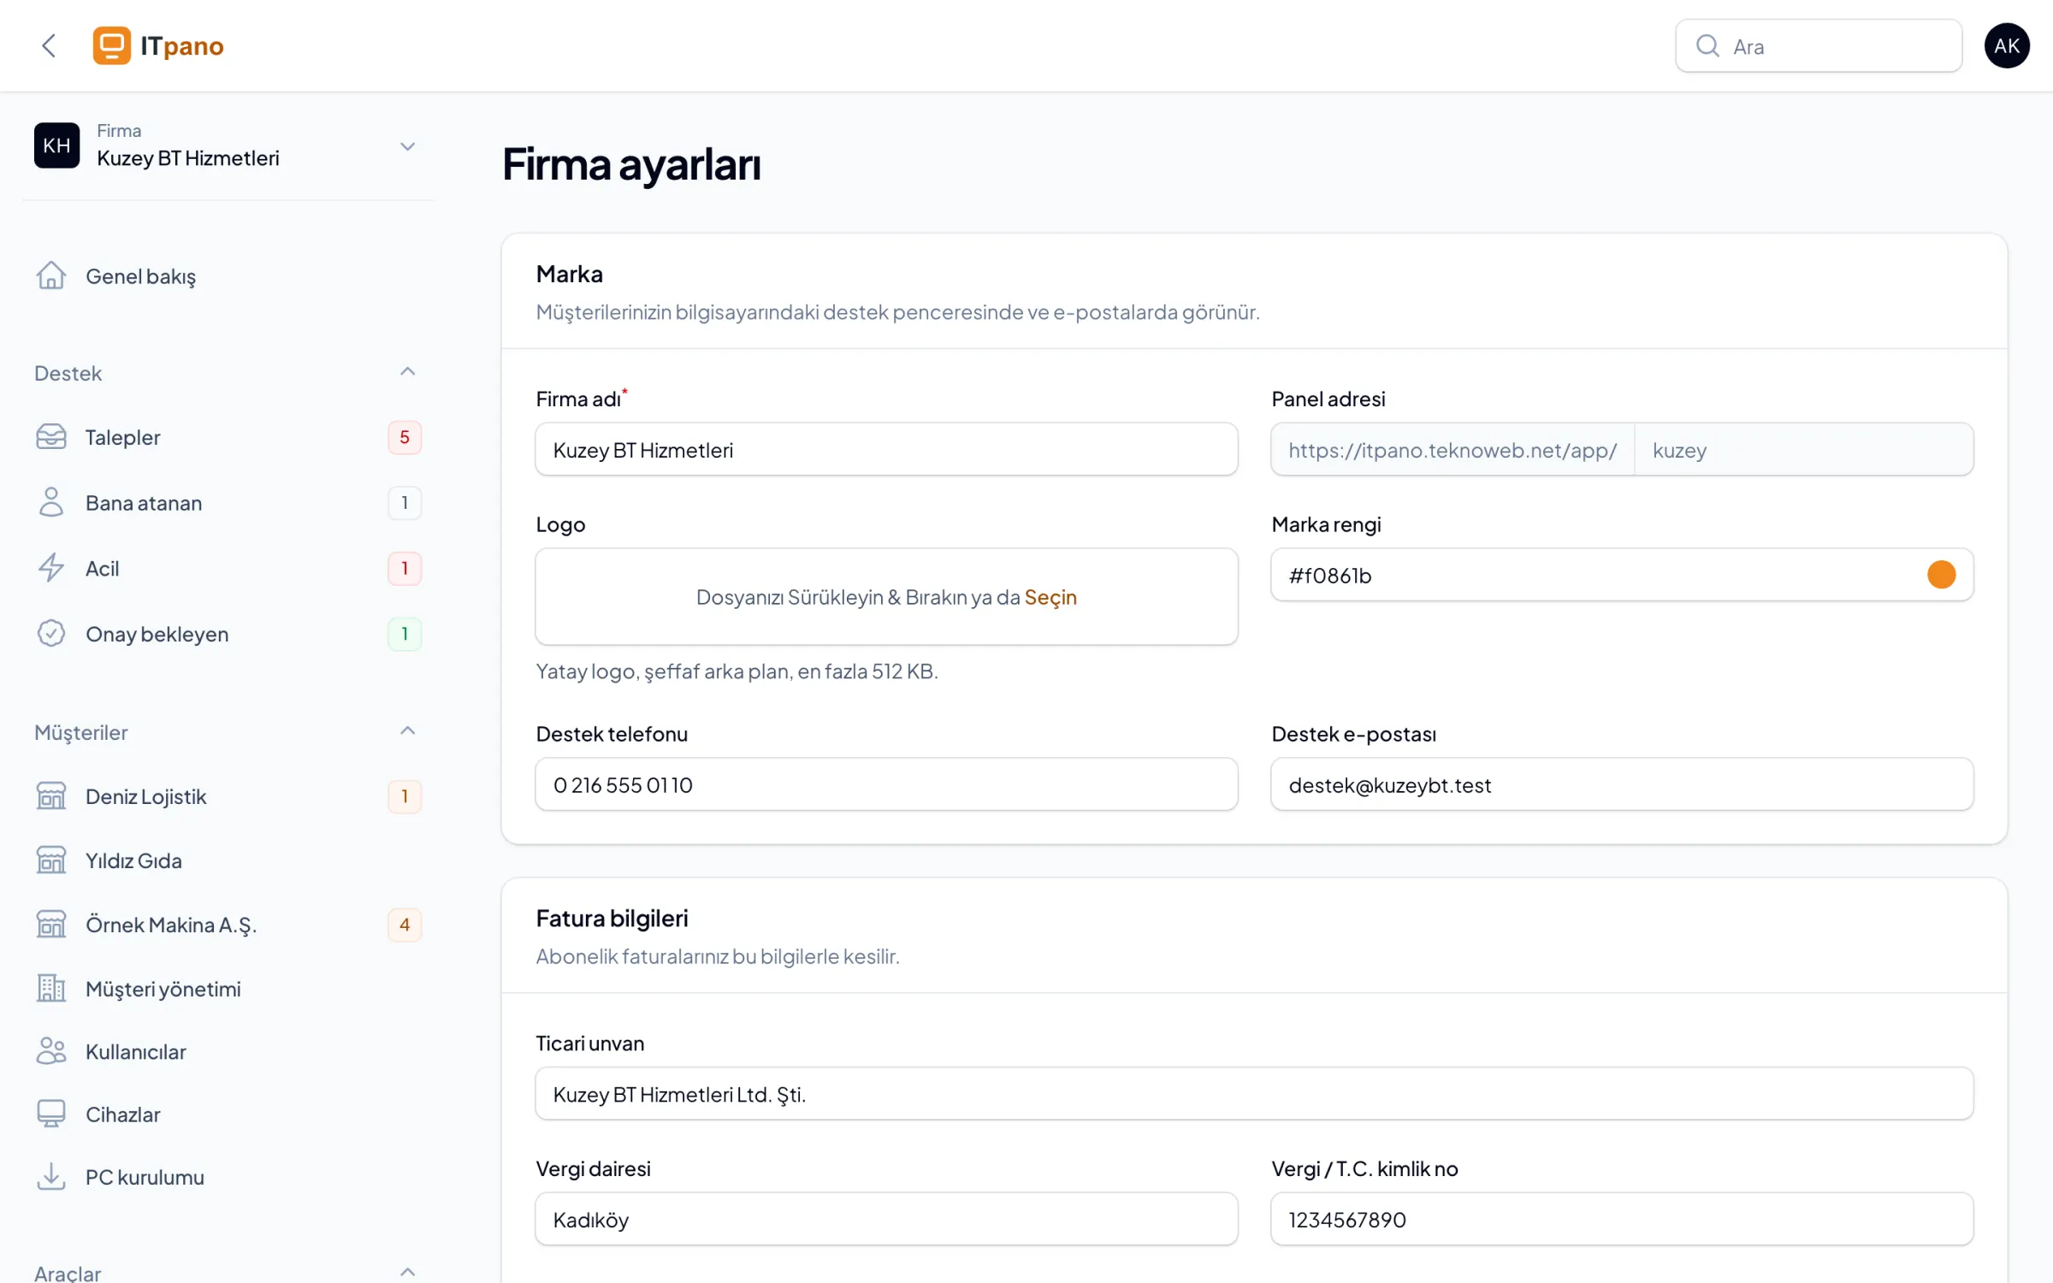Collapse the Müşteriler section
The image size is (2053, 1283).
pyautogui.click(x=407, y=731)
